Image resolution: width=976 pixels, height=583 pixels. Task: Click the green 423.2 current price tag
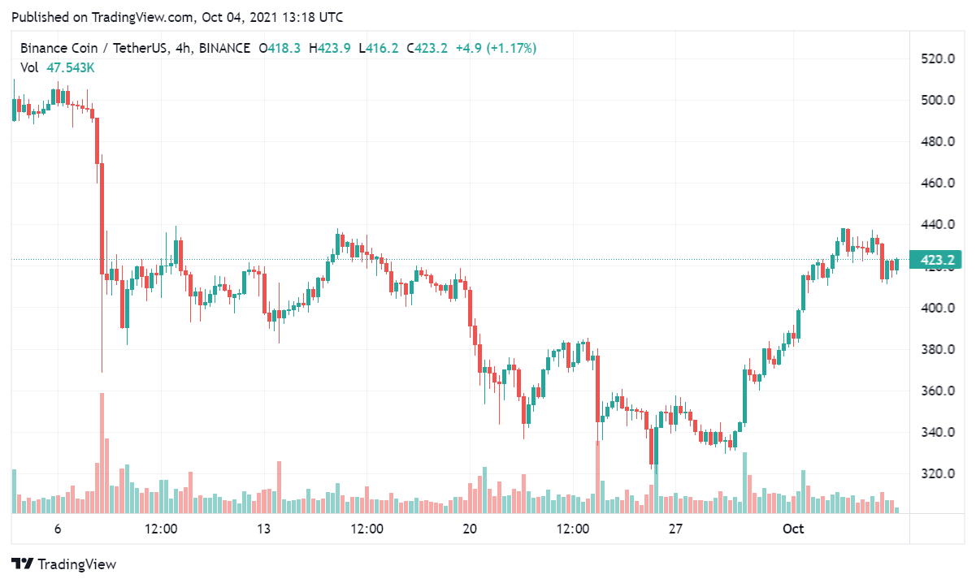coord(938,261)
